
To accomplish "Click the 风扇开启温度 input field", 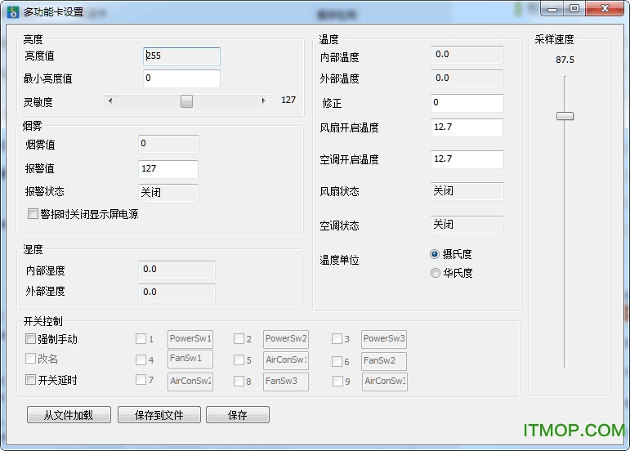I will pyautogui.click(x=467, y=127).
